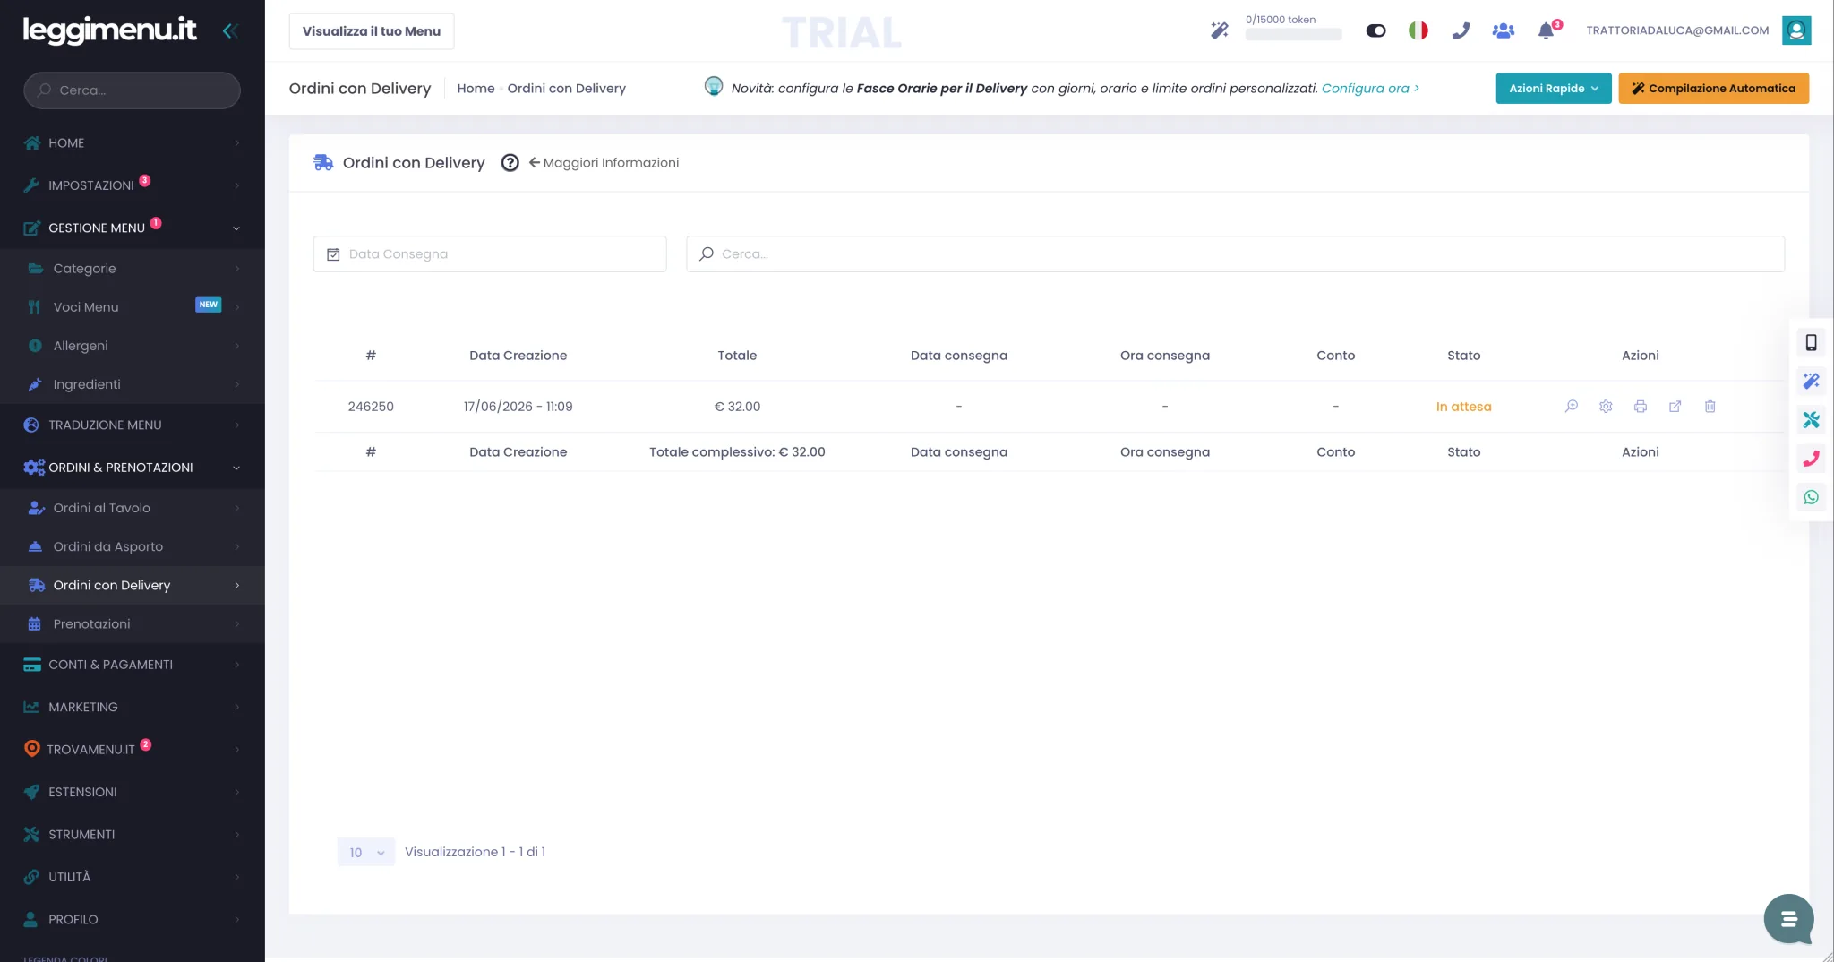The image size is (1834, 962).
Task: Expand PROFILO in the sidebar
Action: click(133, 920)
